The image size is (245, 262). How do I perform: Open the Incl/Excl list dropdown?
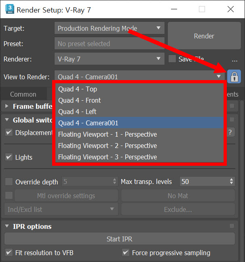click(61, 209)
